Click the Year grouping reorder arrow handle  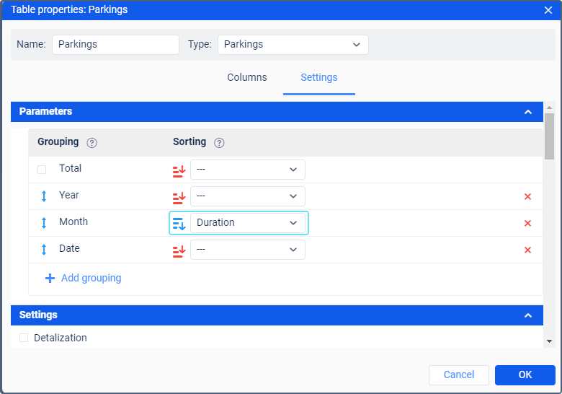click(44, 196)
